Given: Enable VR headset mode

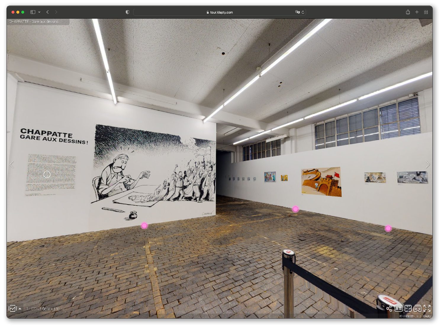Looking at the screenshot, I should click(417, 309).
